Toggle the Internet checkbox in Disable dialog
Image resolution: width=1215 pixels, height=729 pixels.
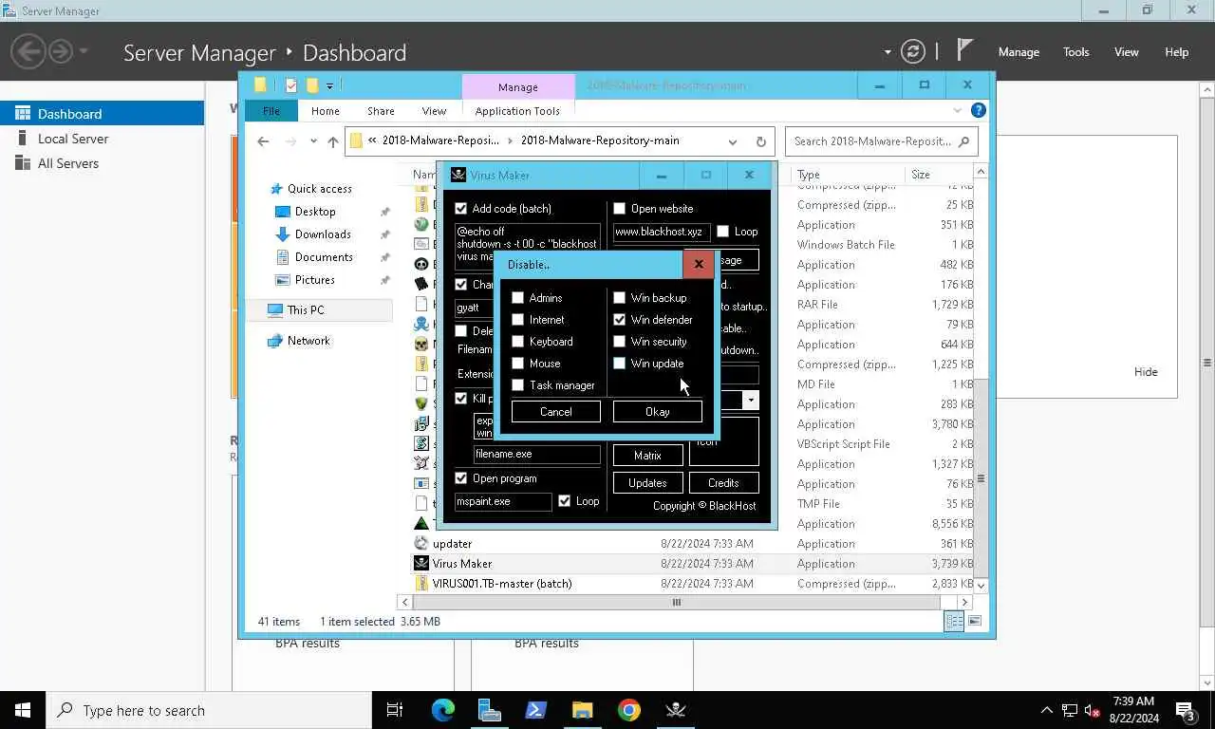[x=517, y=320]
